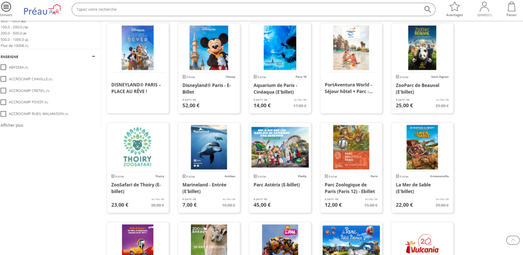This screenshot has width=523, height=255.
Task: Select price range 500,0 - 1000,0
Action: click(x=14, y=39)
